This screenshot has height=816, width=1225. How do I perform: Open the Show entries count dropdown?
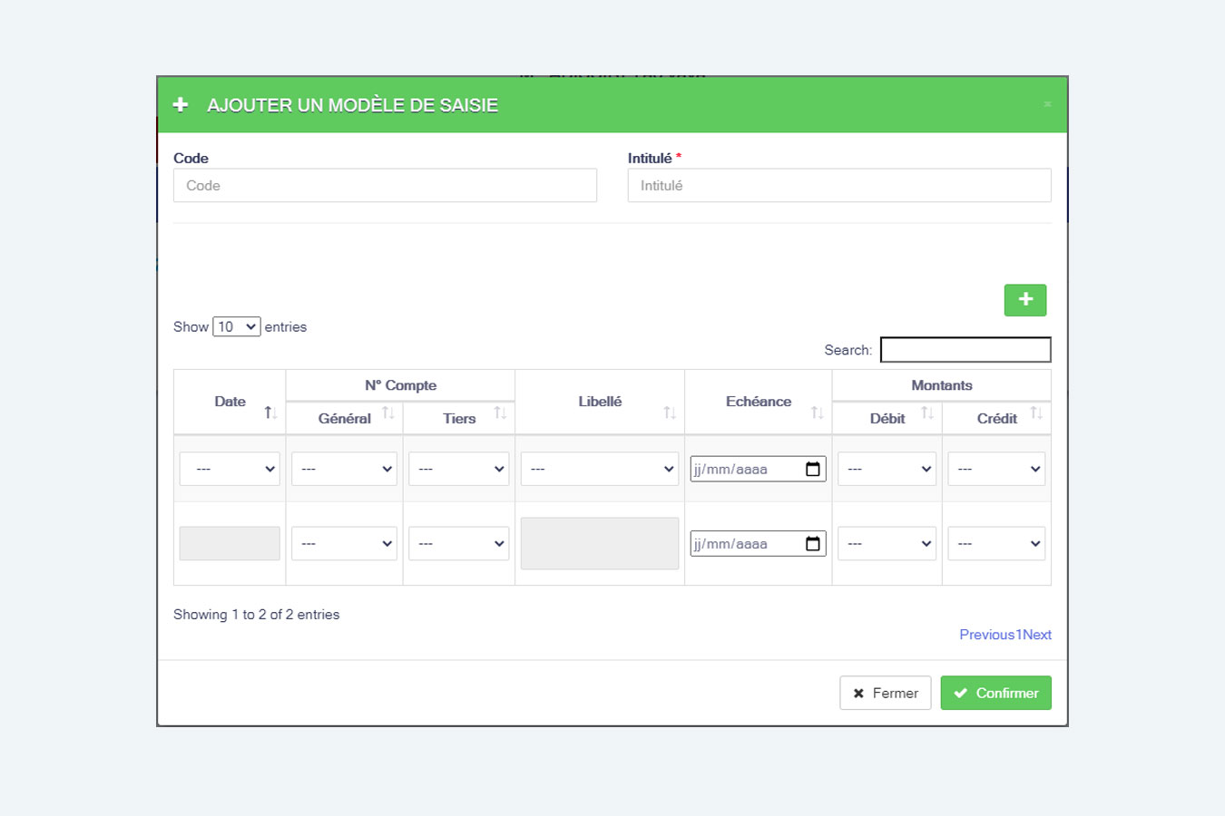tap(236, 326)
